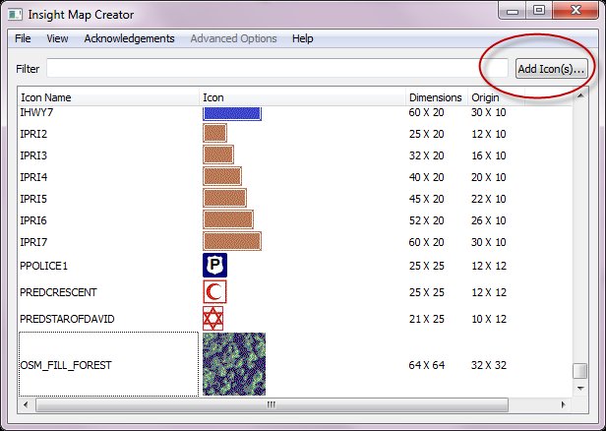Sort by the Dimensions column header
Screen dimensions: 606x431
click(x=436, y=98)
